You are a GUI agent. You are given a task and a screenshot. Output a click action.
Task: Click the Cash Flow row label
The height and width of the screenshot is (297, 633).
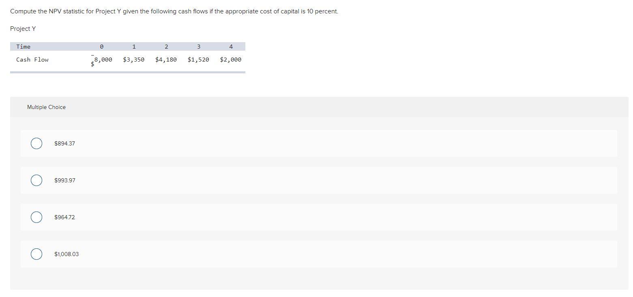pos(32,59)
